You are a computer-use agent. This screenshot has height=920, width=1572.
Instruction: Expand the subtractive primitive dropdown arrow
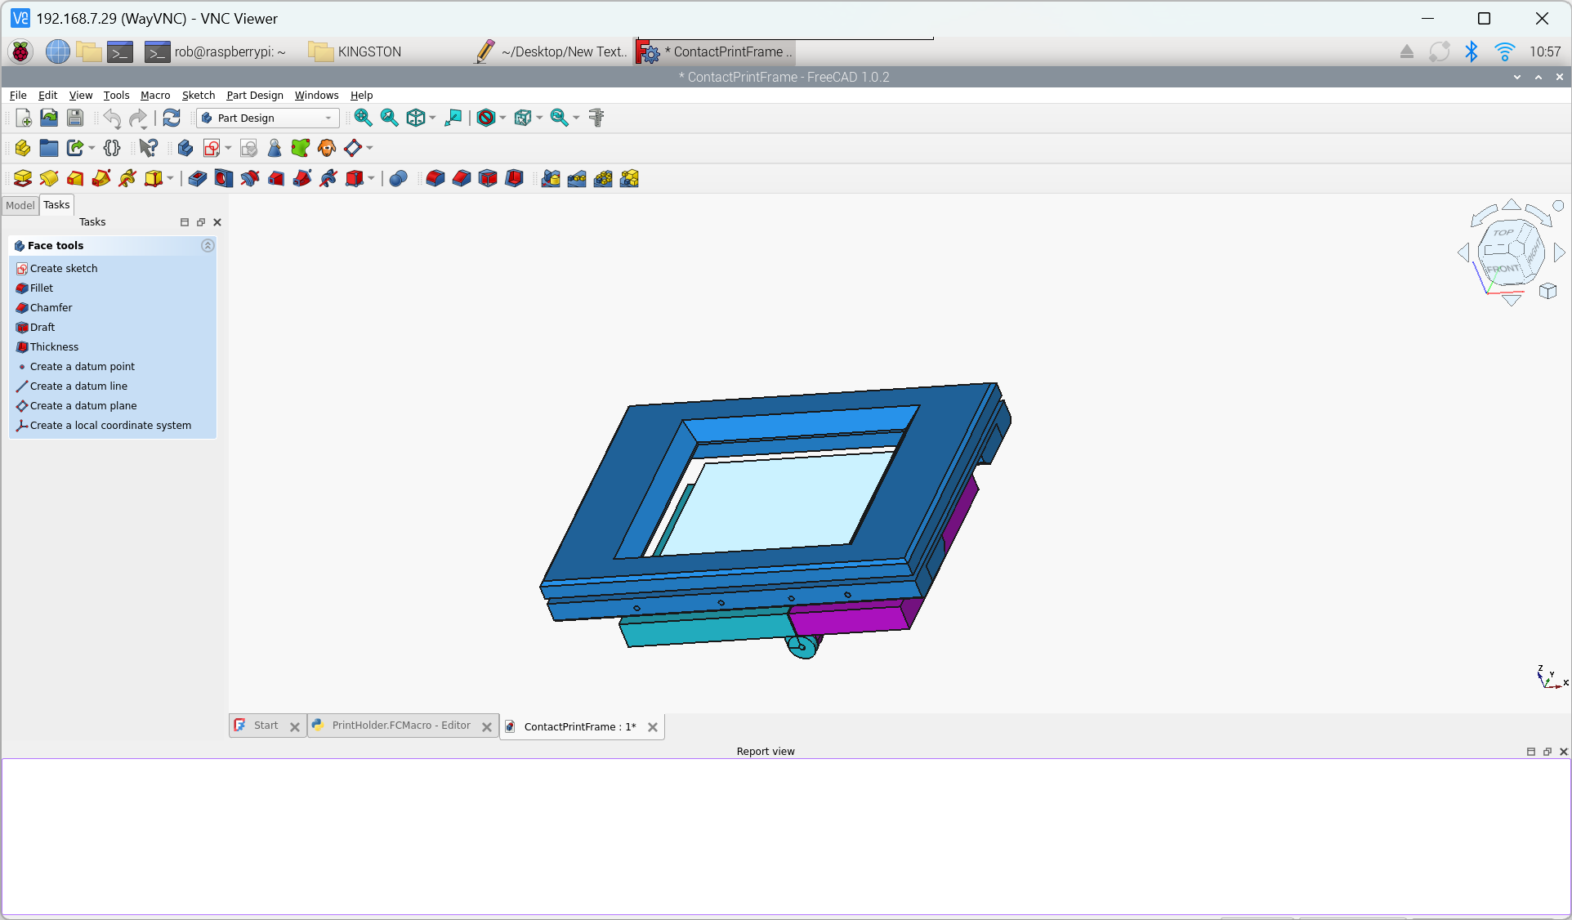(x=371, y=178)
